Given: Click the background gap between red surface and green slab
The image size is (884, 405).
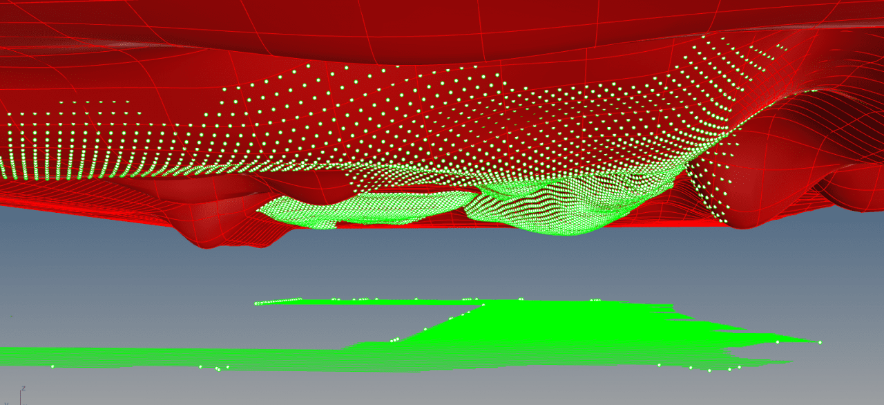Looking at the screenshot, I should click(x=442, y=270).
